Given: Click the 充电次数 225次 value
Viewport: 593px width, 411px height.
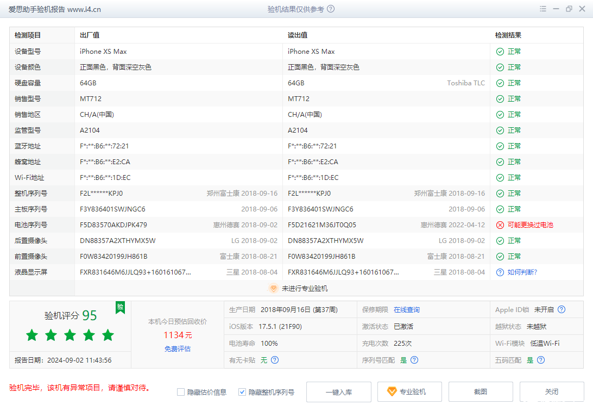Looking at the screenshot, I should [402, 343].
